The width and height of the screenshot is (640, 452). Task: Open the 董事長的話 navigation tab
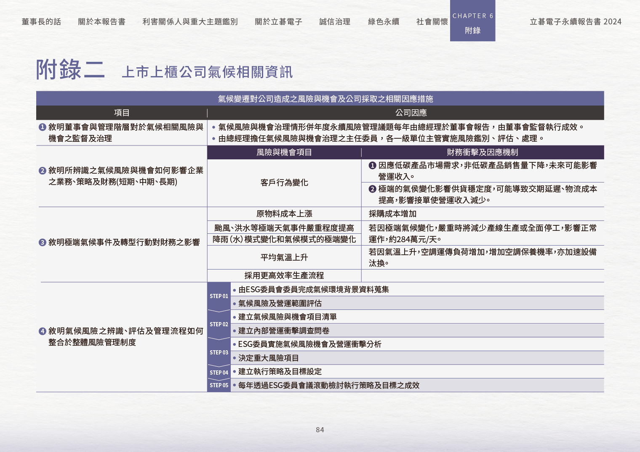(x=41, y=21)
